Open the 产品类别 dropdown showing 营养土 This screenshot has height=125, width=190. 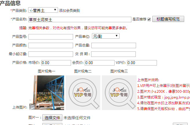(43, 10)
